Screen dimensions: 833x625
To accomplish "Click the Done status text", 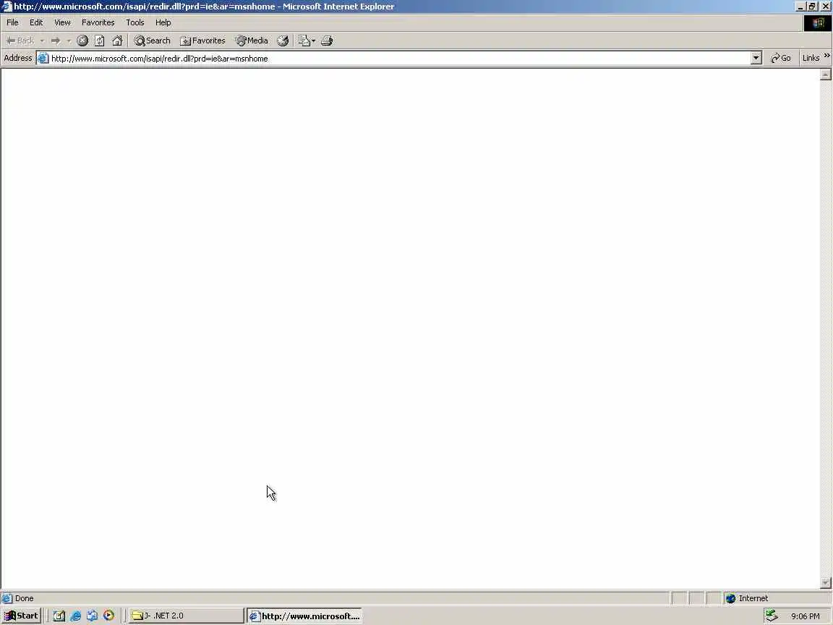I will [x=24, y=598].
